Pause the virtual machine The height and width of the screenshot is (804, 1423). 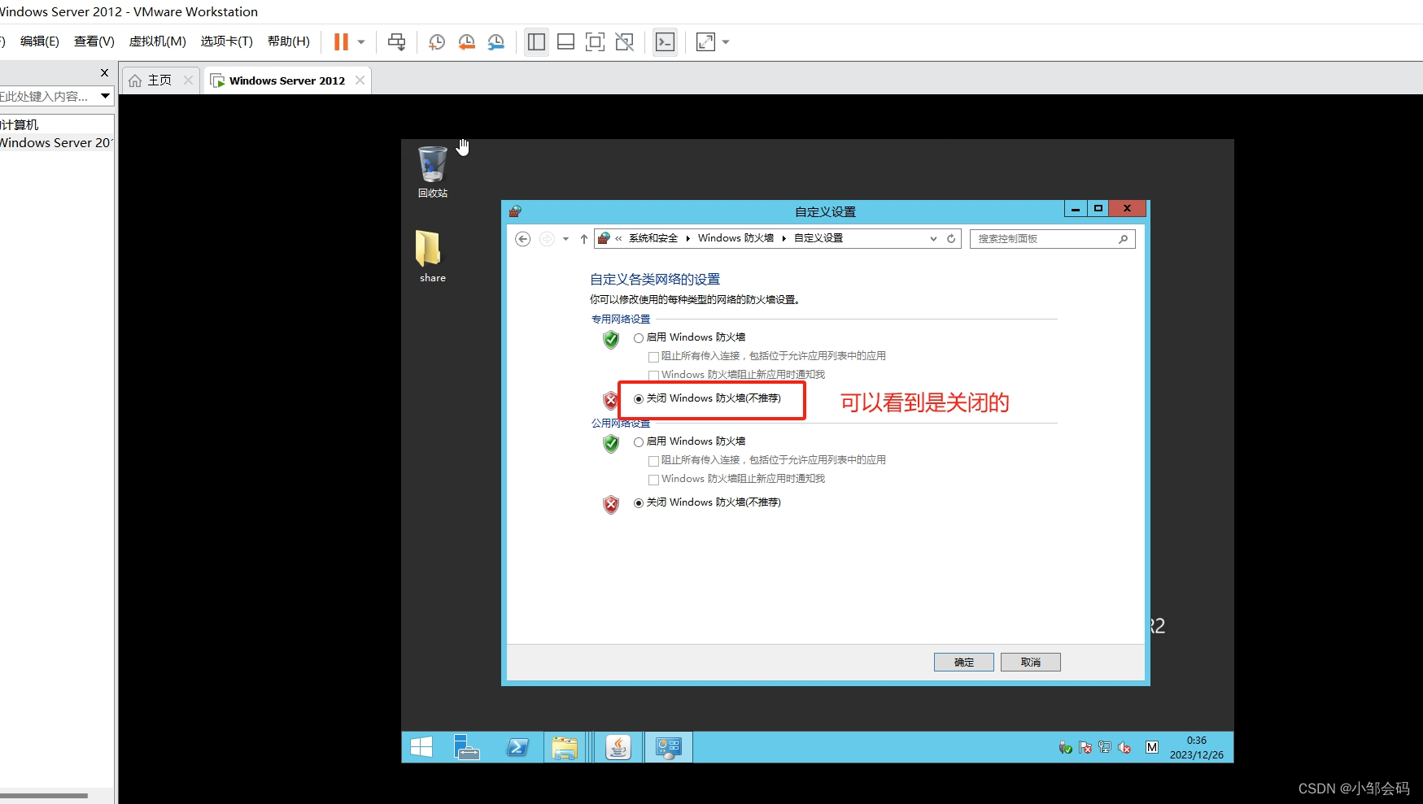point(341,41)
